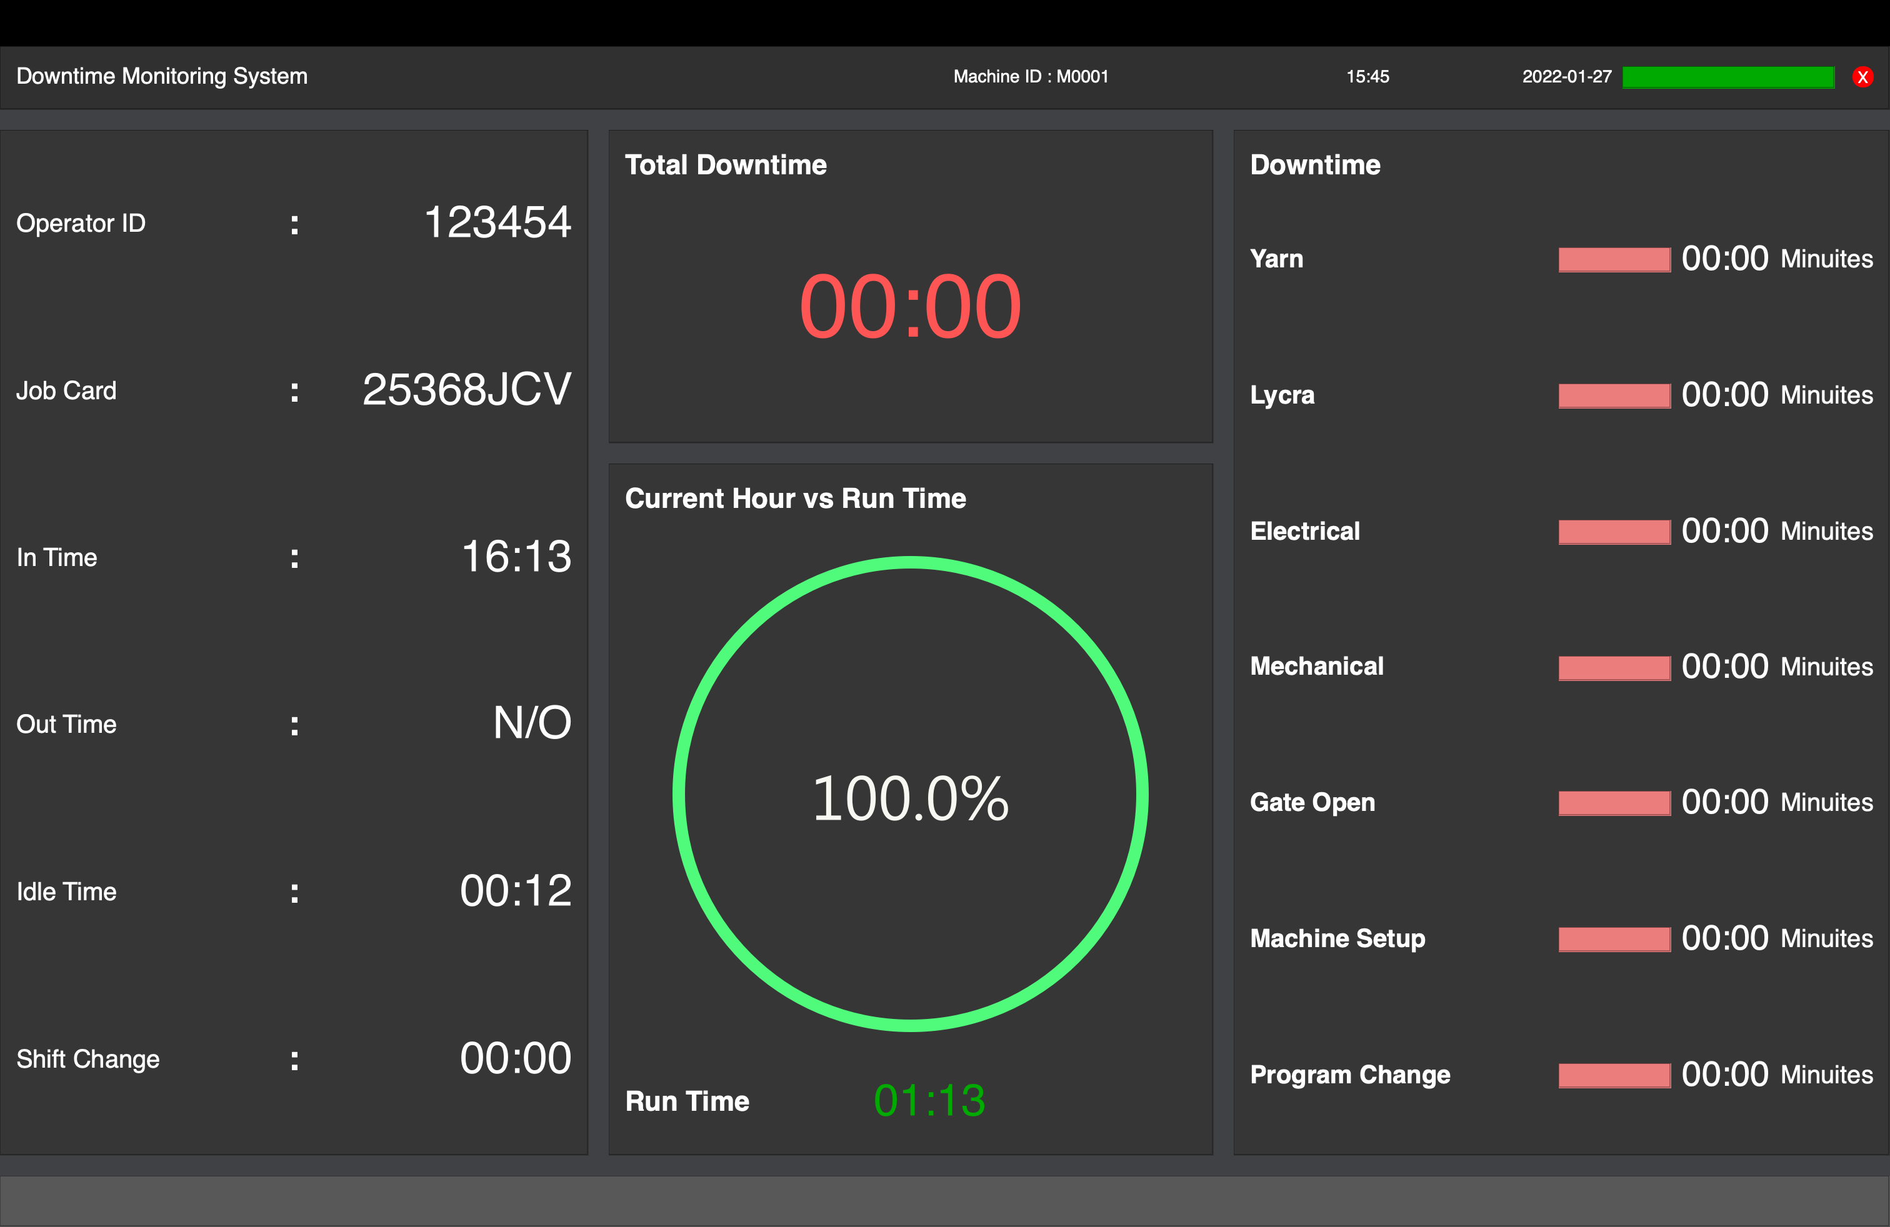The image size is (1890, 1227).
Task: Click the Mechanical downtime red bar
Action: [1614, 667]
